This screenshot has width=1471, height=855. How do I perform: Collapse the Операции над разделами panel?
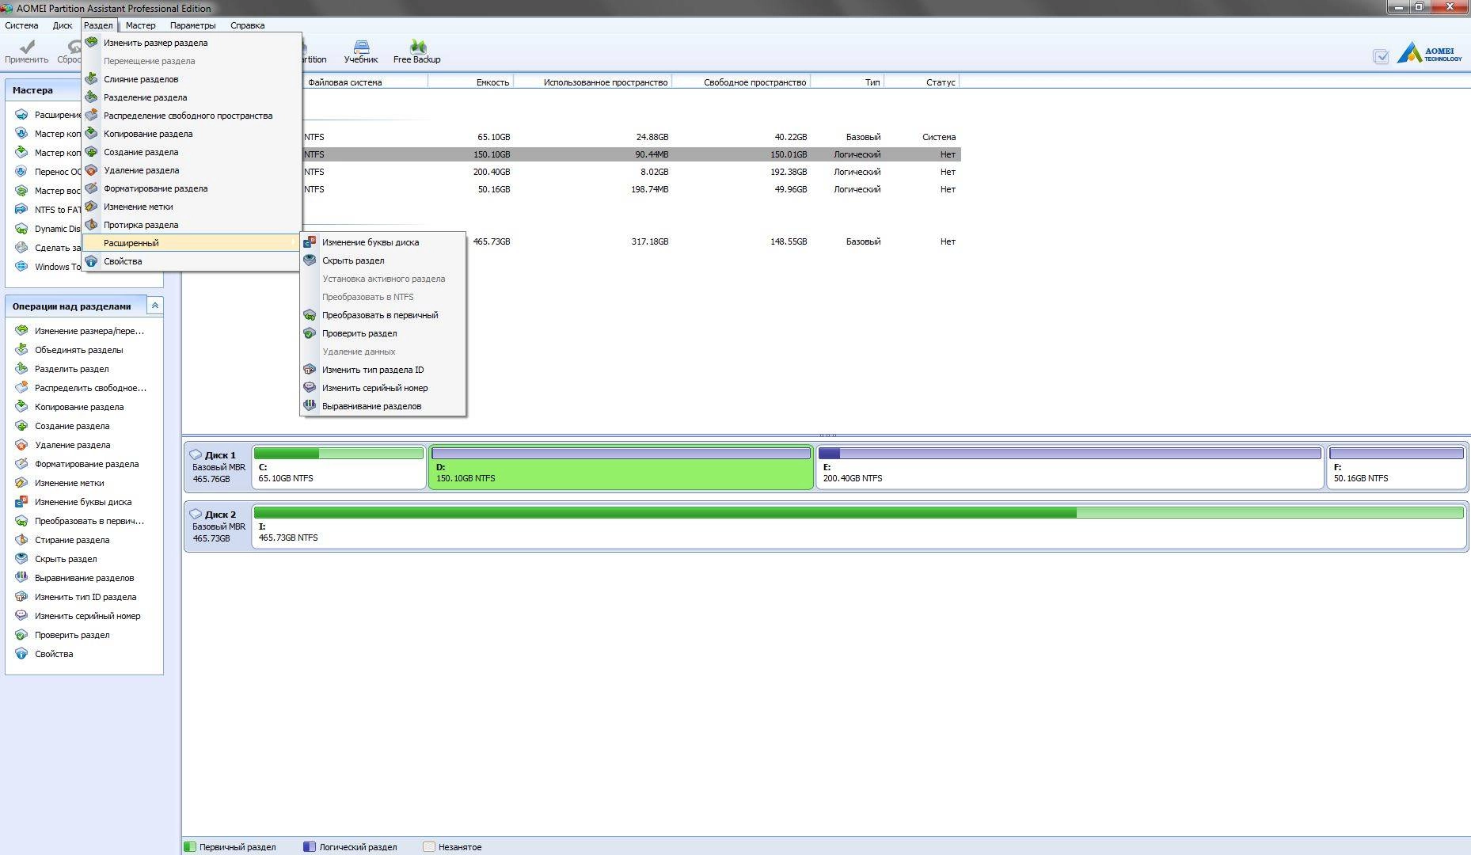coord(155,306)
